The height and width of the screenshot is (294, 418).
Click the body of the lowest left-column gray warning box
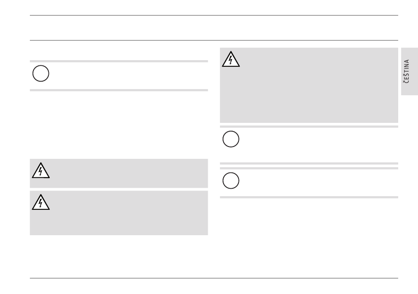[119, 213]
